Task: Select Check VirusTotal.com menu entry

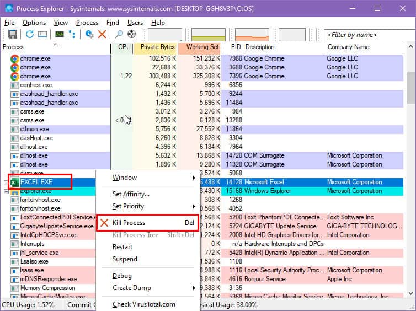Action: tap(147, 304)
